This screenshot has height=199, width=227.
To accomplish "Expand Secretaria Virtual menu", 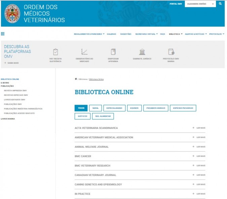I will tap(147, 34).
